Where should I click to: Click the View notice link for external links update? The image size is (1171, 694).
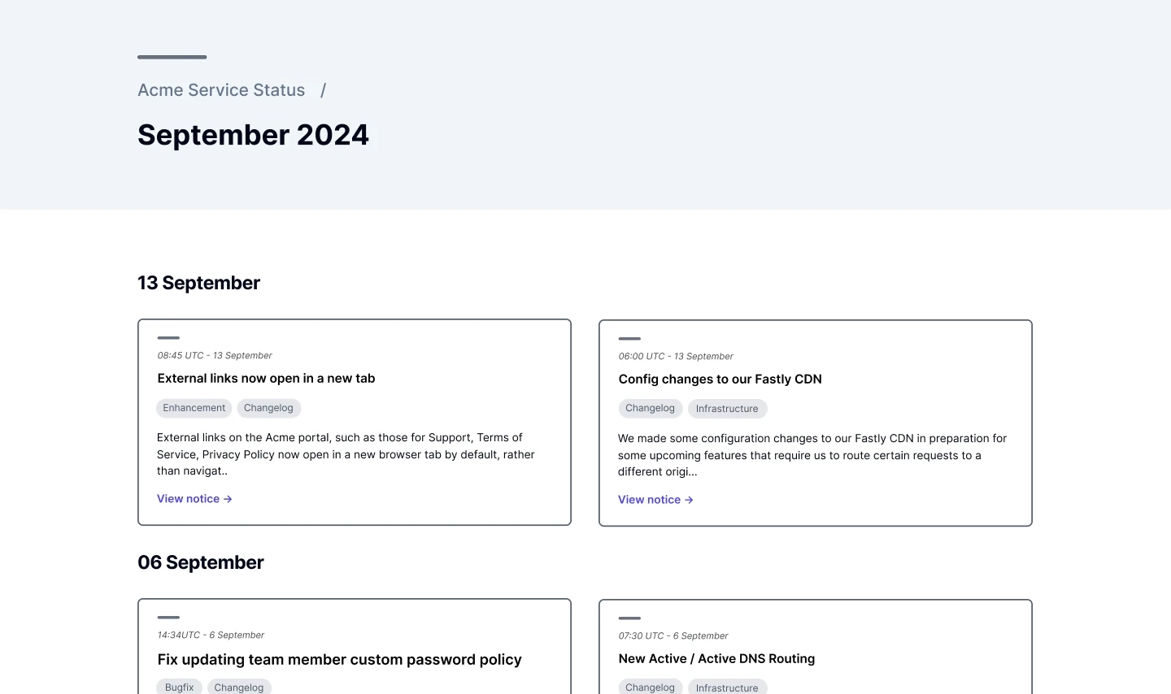189,498
